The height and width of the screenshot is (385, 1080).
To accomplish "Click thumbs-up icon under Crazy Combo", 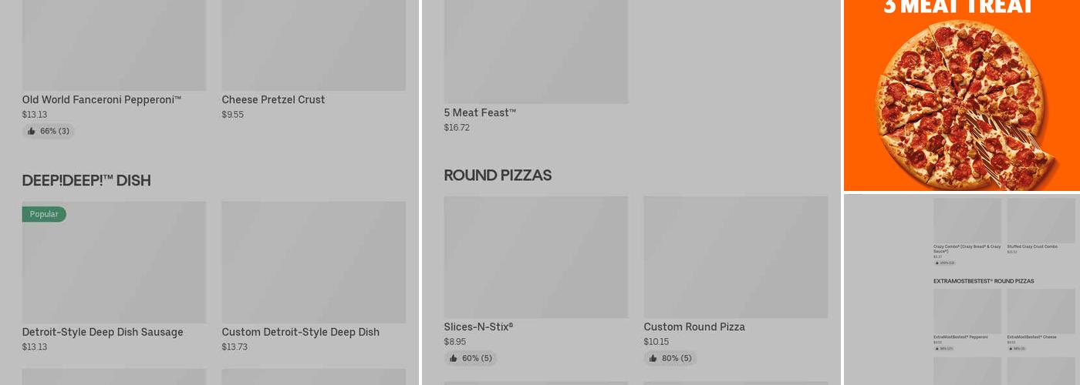I will tap(937, 263).
